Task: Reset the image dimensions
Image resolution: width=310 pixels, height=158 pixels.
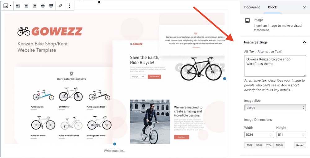Action: tap(300, 145)
